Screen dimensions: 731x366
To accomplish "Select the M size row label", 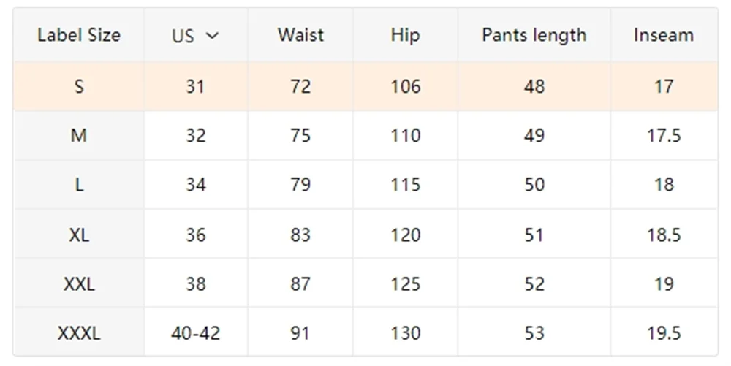I will pyautogui.click(x=79, y=135).
